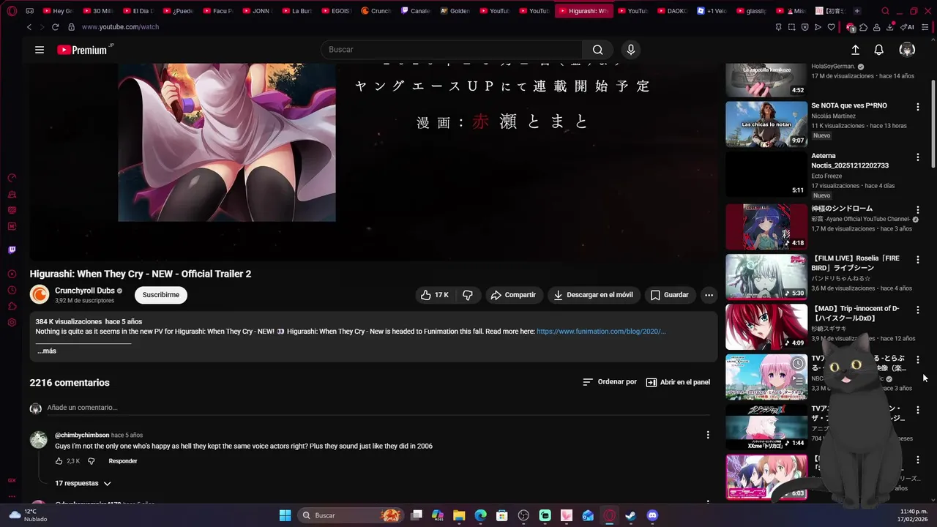
Task: Open options for Se NOTA que ves video
Action: pos(917,107)
